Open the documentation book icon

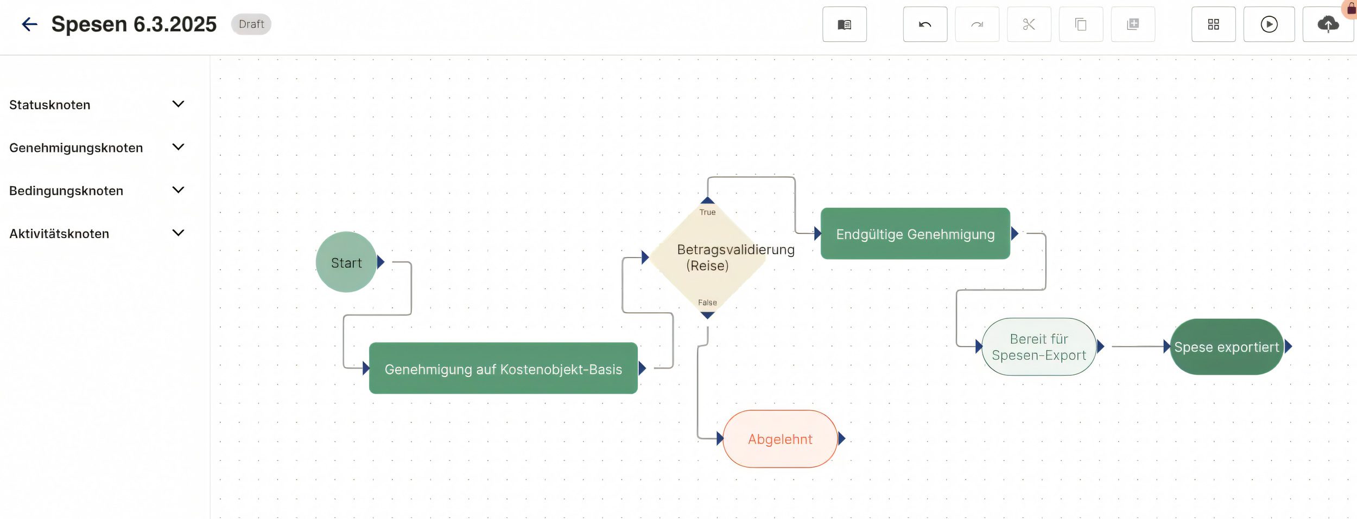844,24
